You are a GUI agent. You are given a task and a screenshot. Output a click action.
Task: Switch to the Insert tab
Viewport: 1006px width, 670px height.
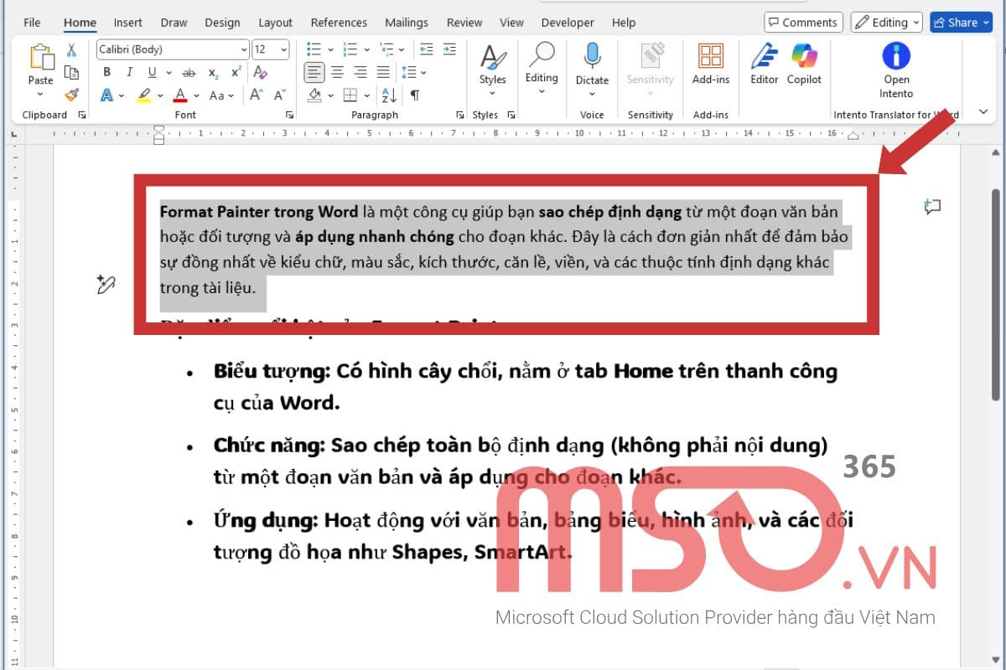128,23
